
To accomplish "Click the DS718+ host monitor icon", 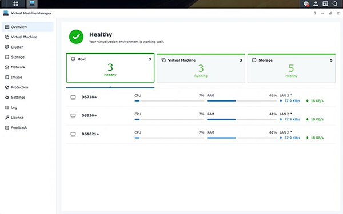I will [73, 97].
